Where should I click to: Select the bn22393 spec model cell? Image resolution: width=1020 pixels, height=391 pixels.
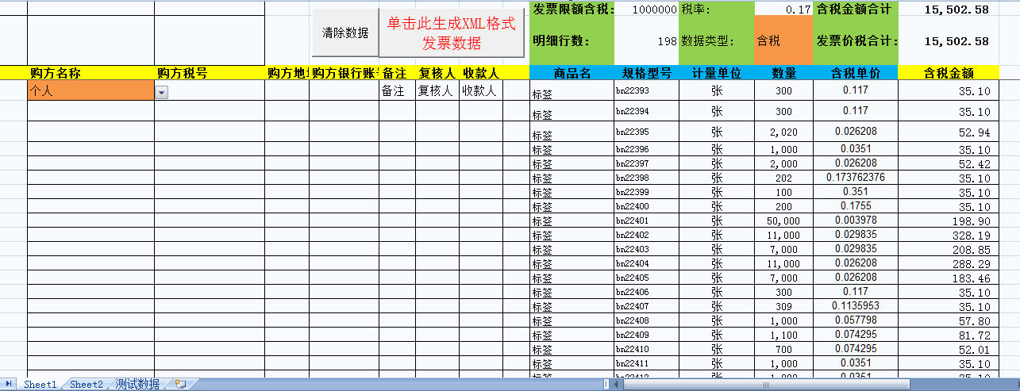pyautogui.click(x=646, y=91)
